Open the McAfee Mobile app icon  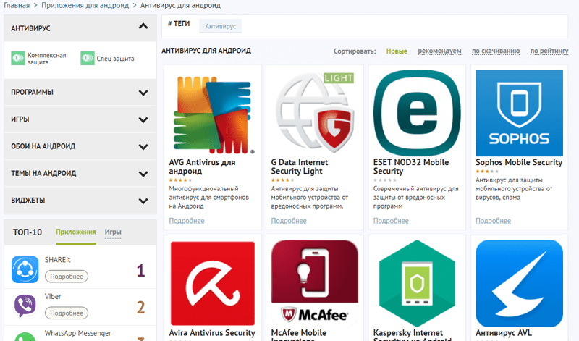coord(315,283)
